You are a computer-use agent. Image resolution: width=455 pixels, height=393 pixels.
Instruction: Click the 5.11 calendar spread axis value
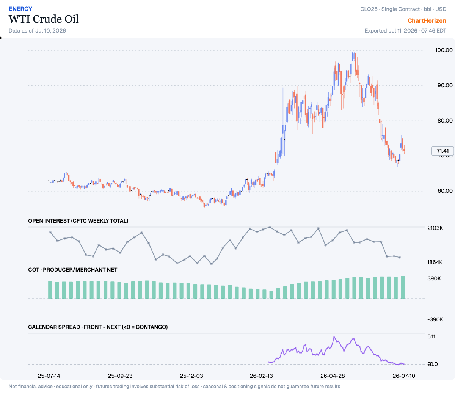(x=431, y=336)
